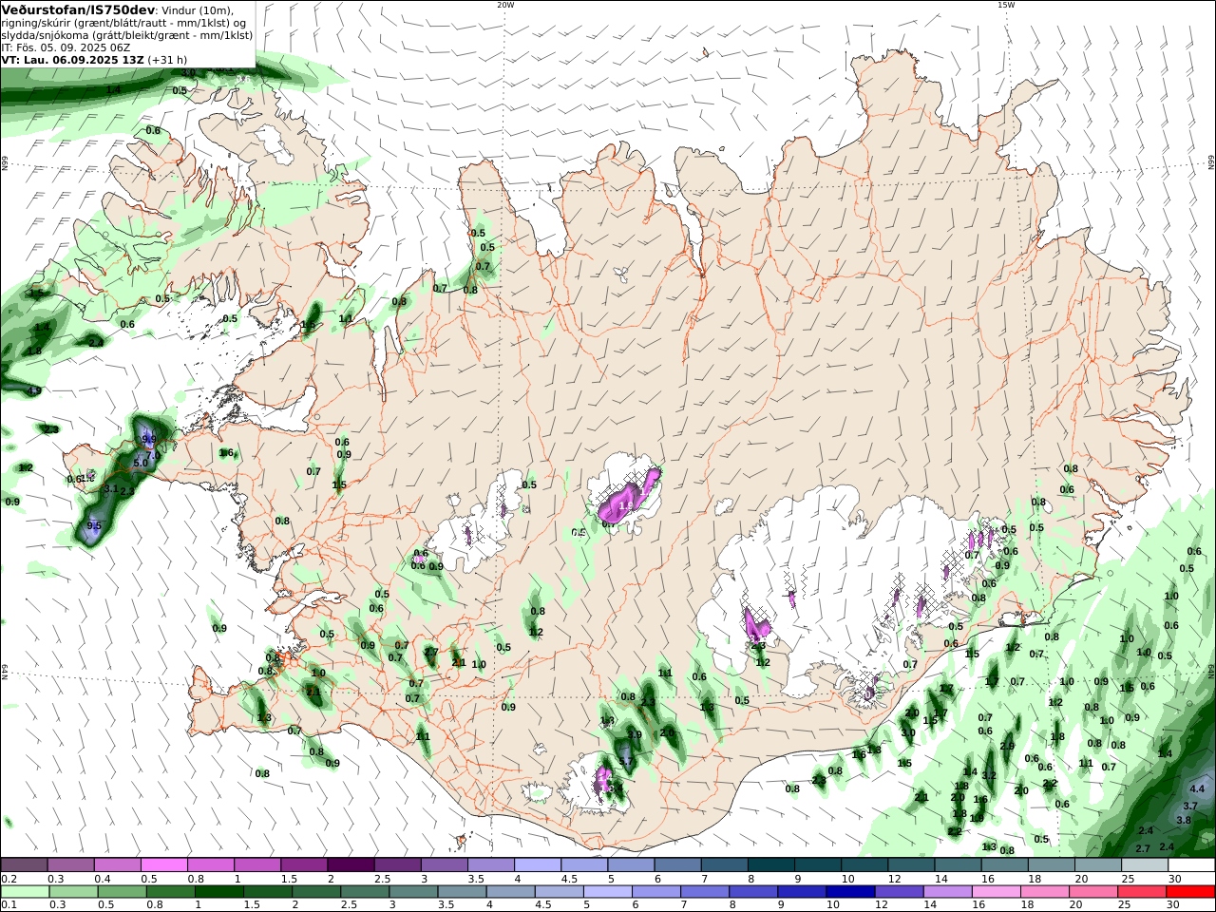This screenshot has width=1216, height=912.
Task: Click the dark green swatch labeled 1 in bottom row
Action: point(218,892)
